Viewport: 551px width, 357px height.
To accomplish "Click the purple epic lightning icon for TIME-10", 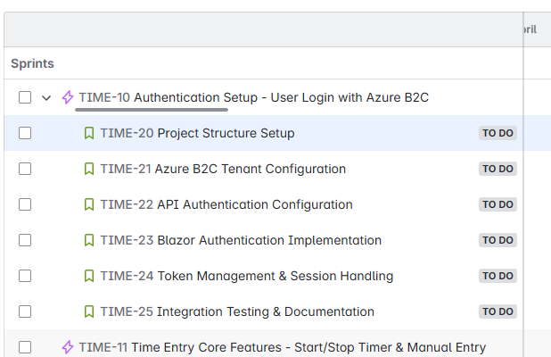I will pyautogui.click(x=68, y=97).
